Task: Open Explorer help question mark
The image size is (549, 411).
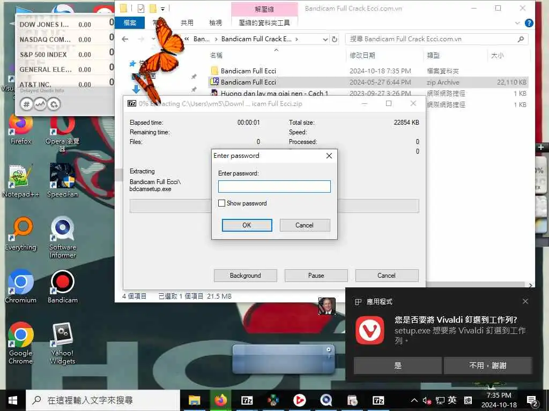Action: pyautogui.click(x=529, y=23)
